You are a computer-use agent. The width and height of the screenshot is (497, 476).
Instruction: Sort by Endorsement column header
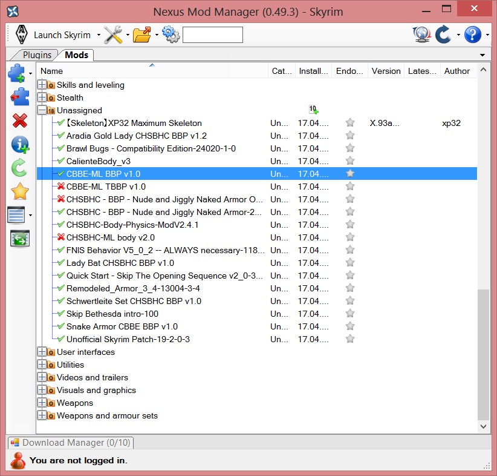349,71
